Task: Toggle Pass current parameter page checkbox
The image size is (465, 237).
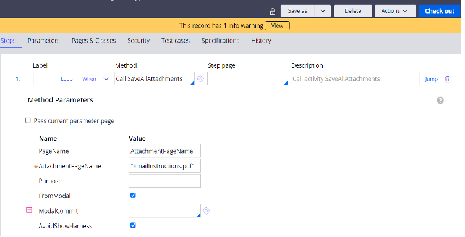Action: pos(28,120)
